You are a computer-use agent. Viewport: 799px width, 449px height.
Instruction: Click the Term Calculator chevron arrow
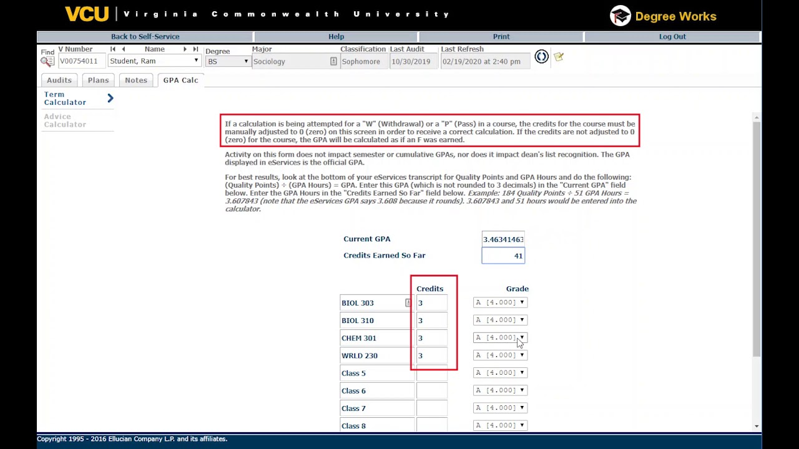[110, 98]
